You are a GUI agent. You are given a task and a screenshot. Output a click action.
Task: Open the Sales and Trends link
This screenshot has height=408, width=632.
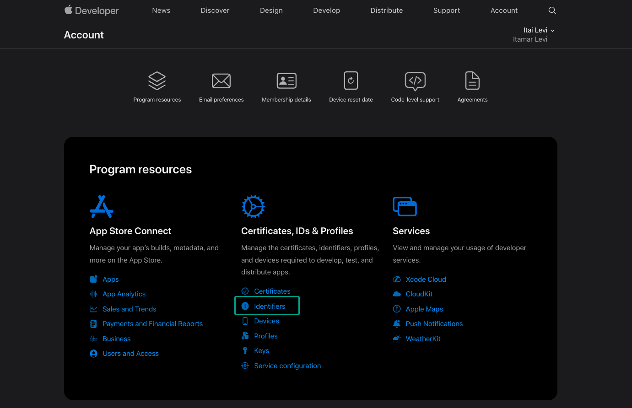click(x=130, y=309)
